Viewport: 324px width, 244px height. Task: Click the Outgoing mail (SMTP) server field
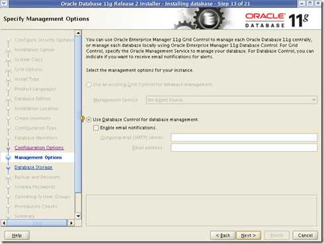pos(244,138)
